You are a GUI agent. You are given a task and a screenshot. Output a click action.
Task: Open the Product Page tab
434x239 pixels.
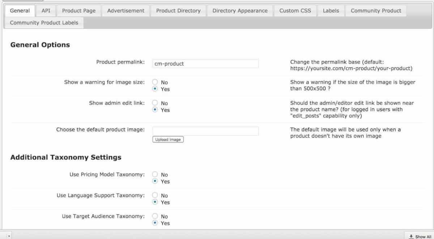click(79, 11)
